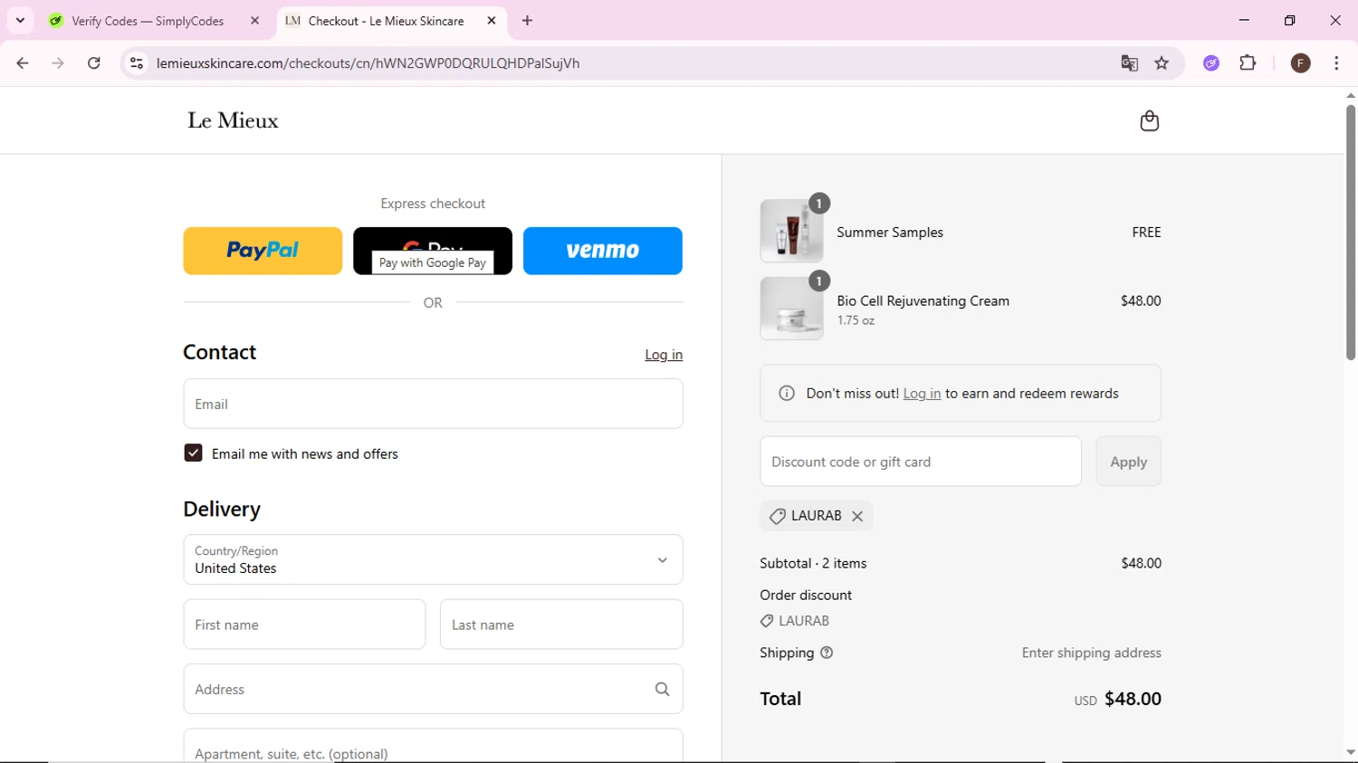Click the LAURAB applied discount tag
The width and height of the screenshot is (1358, 763).
pos(816,516)
